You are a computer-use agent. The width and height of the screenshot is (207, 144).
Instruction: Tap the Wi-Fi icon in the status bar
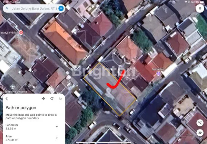click(x=186, y=2)
